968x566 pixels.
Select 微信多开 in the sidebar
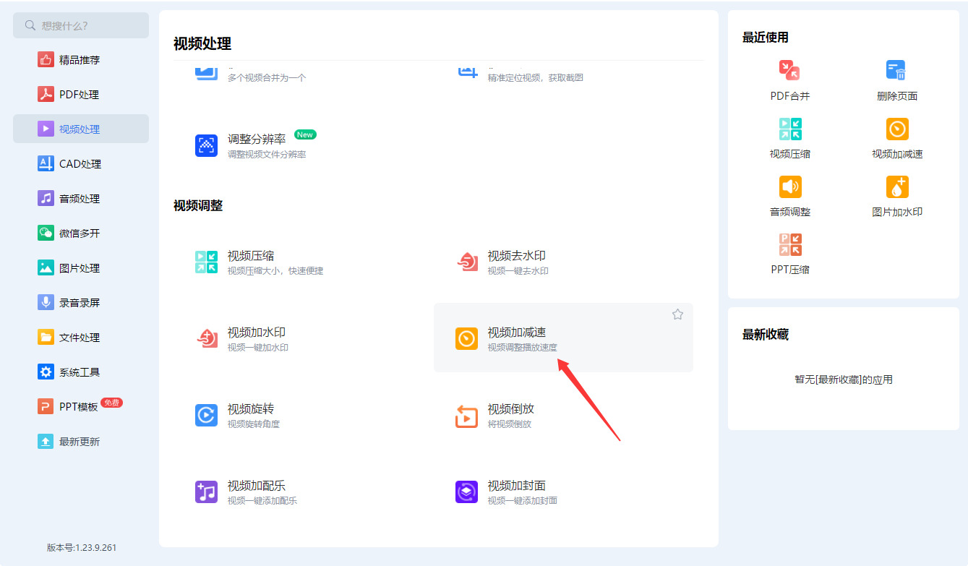[x=81, y=233]
